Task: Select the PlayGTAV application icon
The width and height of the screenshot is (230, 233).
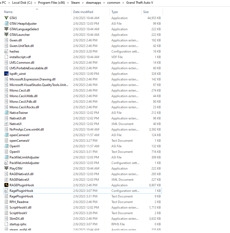Action: click(x=6, y=168)
